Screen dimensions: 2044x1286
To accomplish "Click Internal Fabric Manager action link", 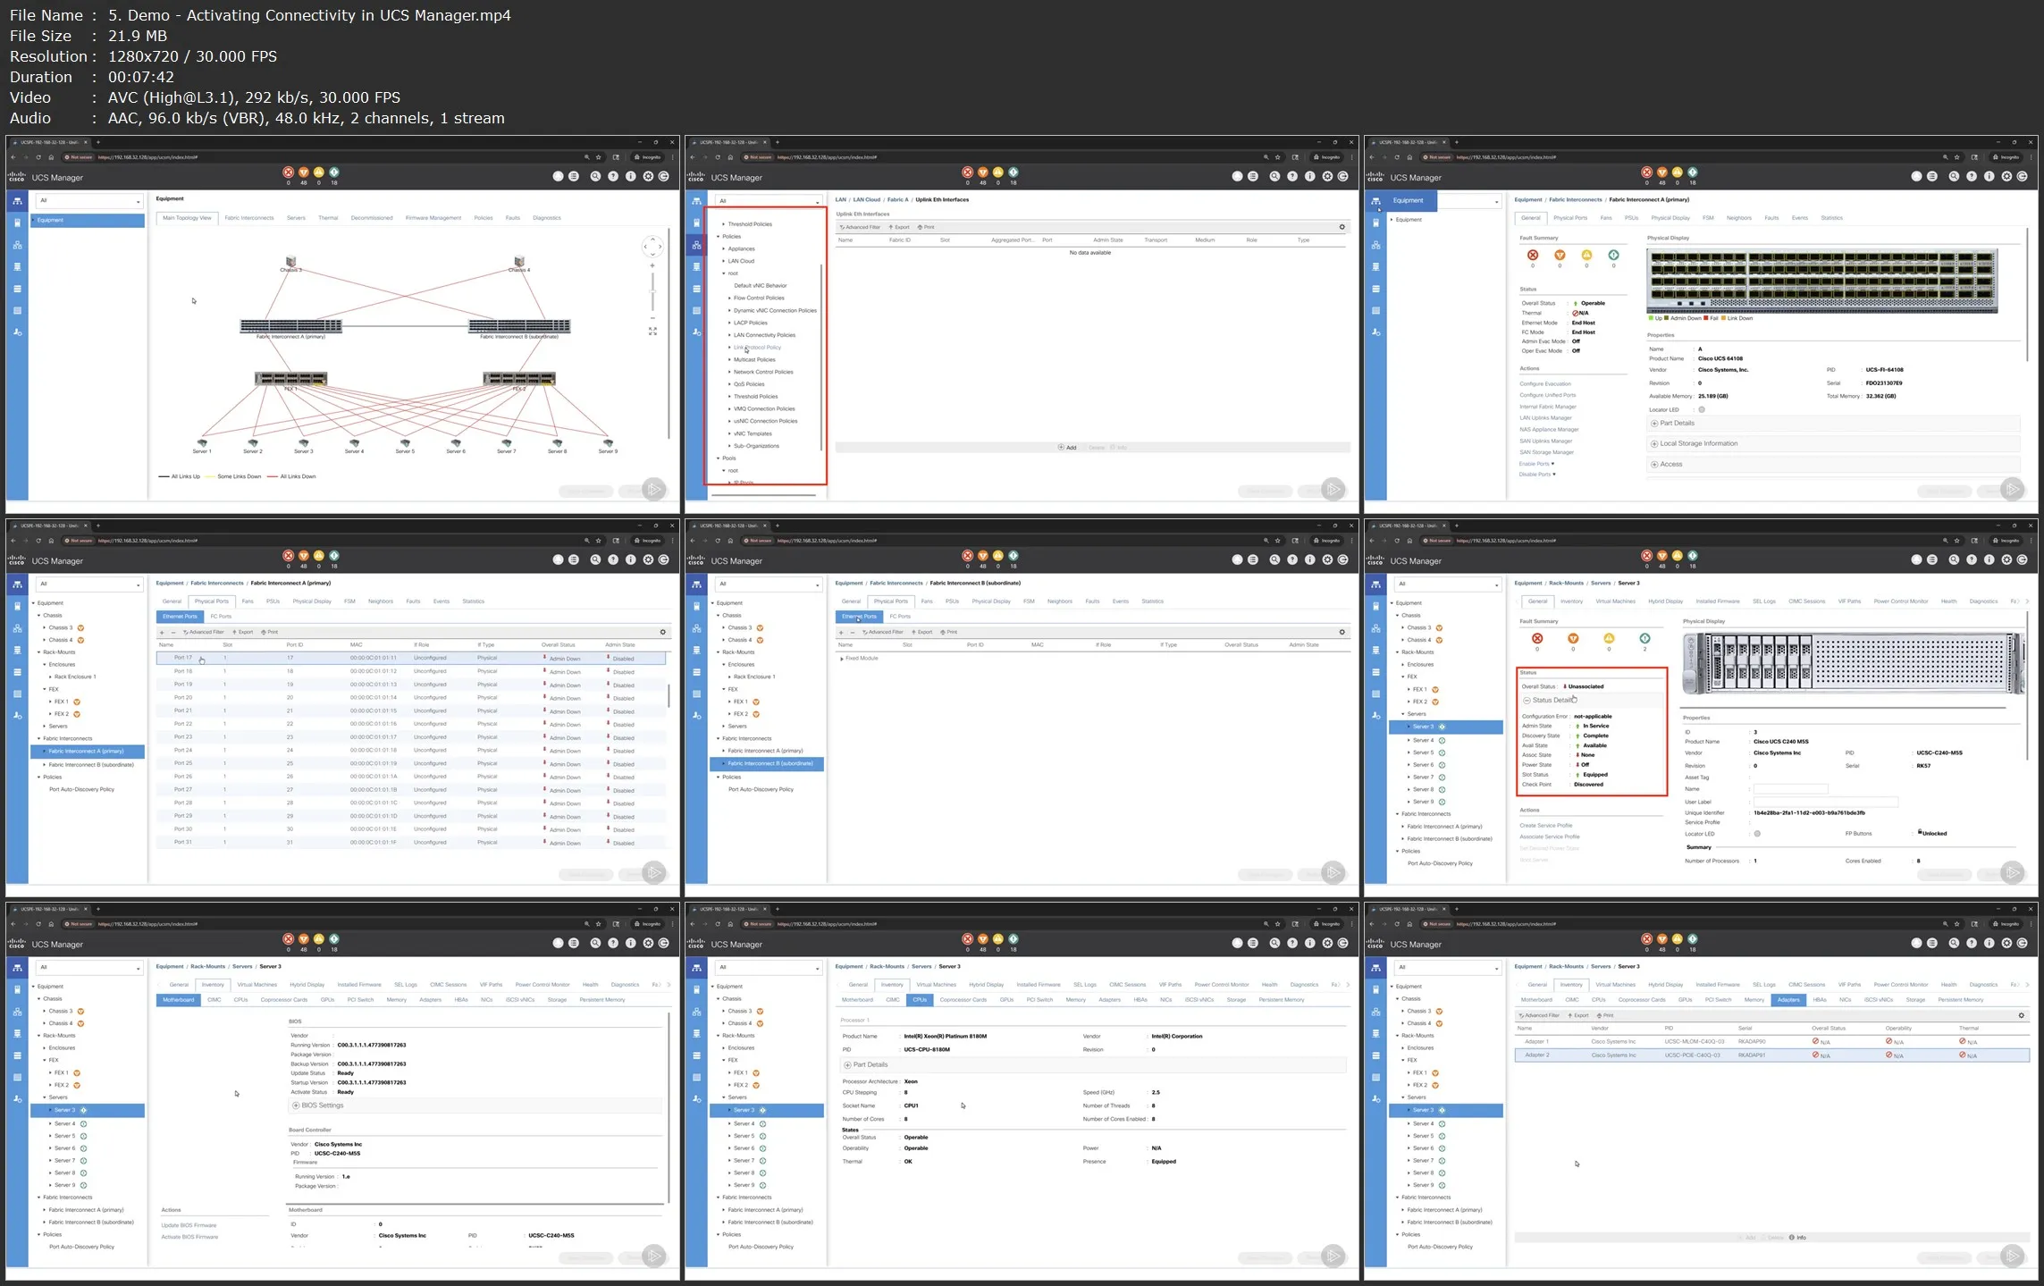I will [x=1548, y=407].
